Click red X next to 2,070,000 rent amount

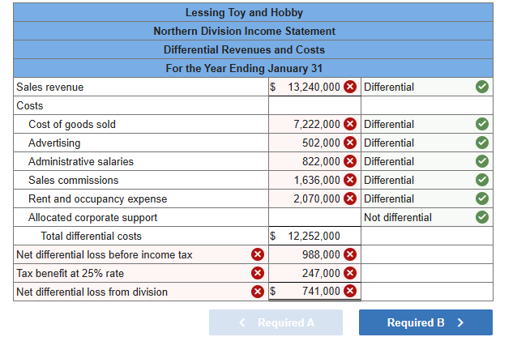pyautogui.click(x=350, y=199)
